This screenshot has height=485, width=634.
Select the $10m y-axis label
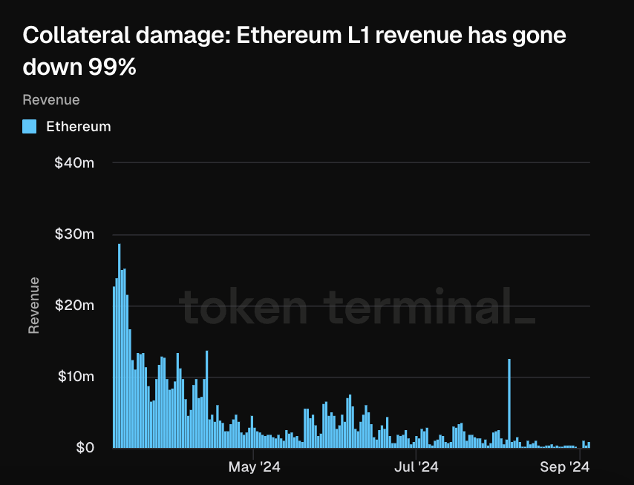click(x=76, y=377)
